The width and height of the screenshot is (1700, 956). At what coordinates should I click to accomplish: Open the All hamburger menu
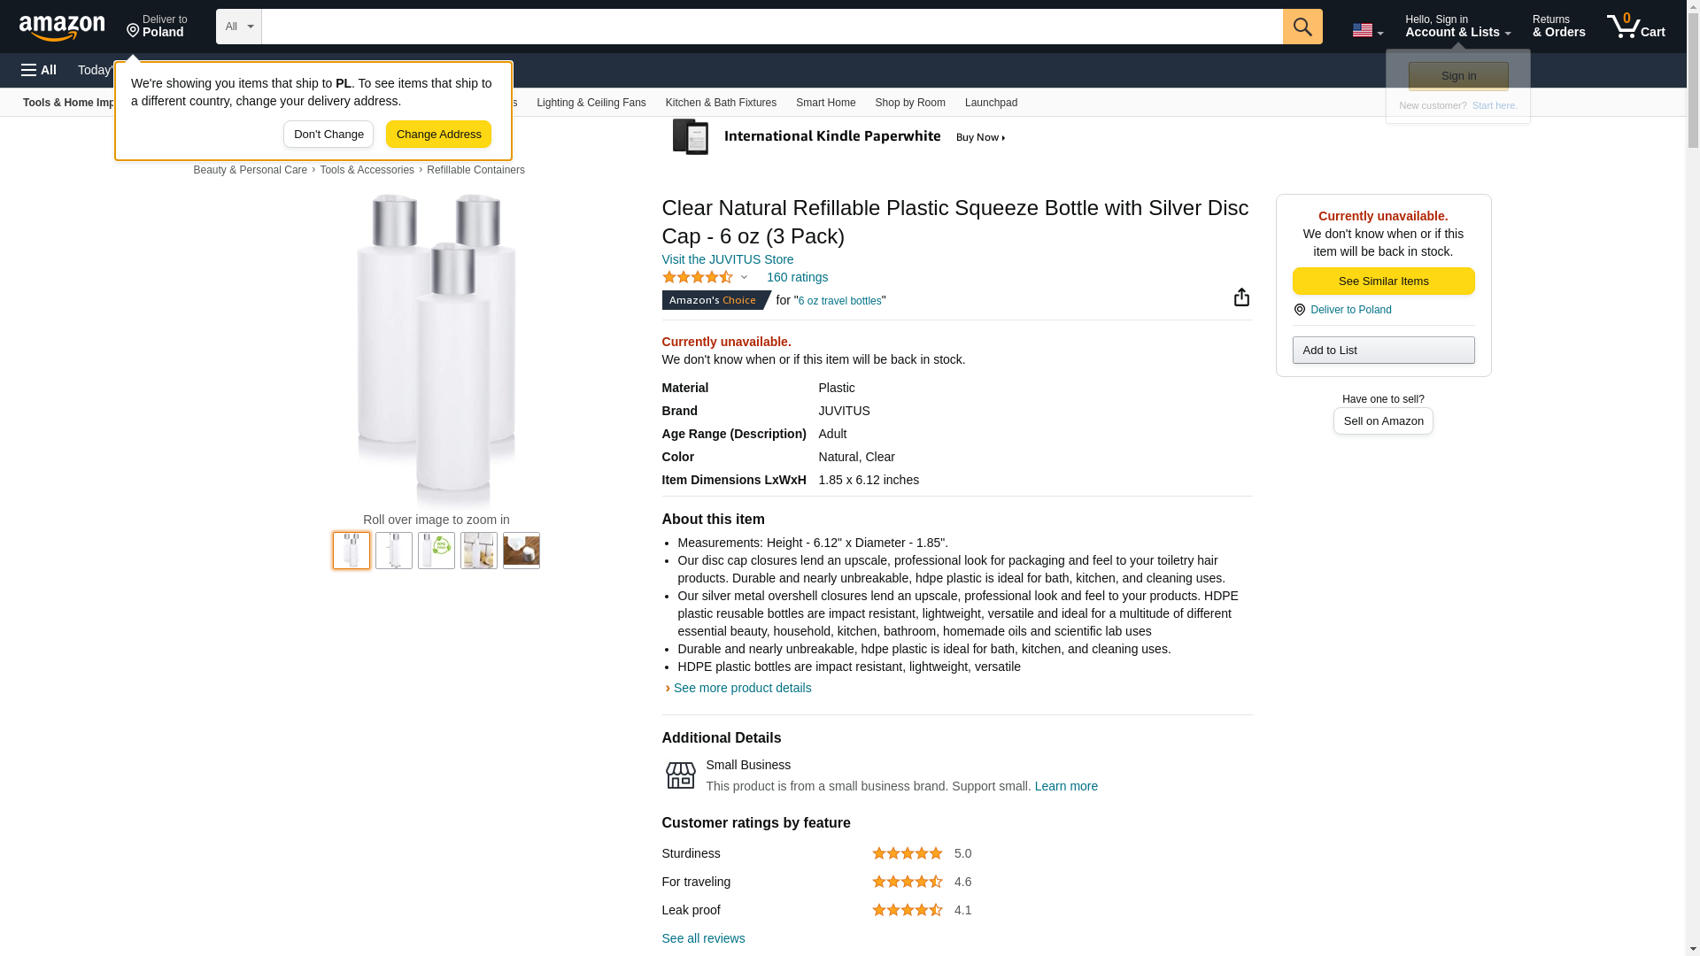click(39, 70)
